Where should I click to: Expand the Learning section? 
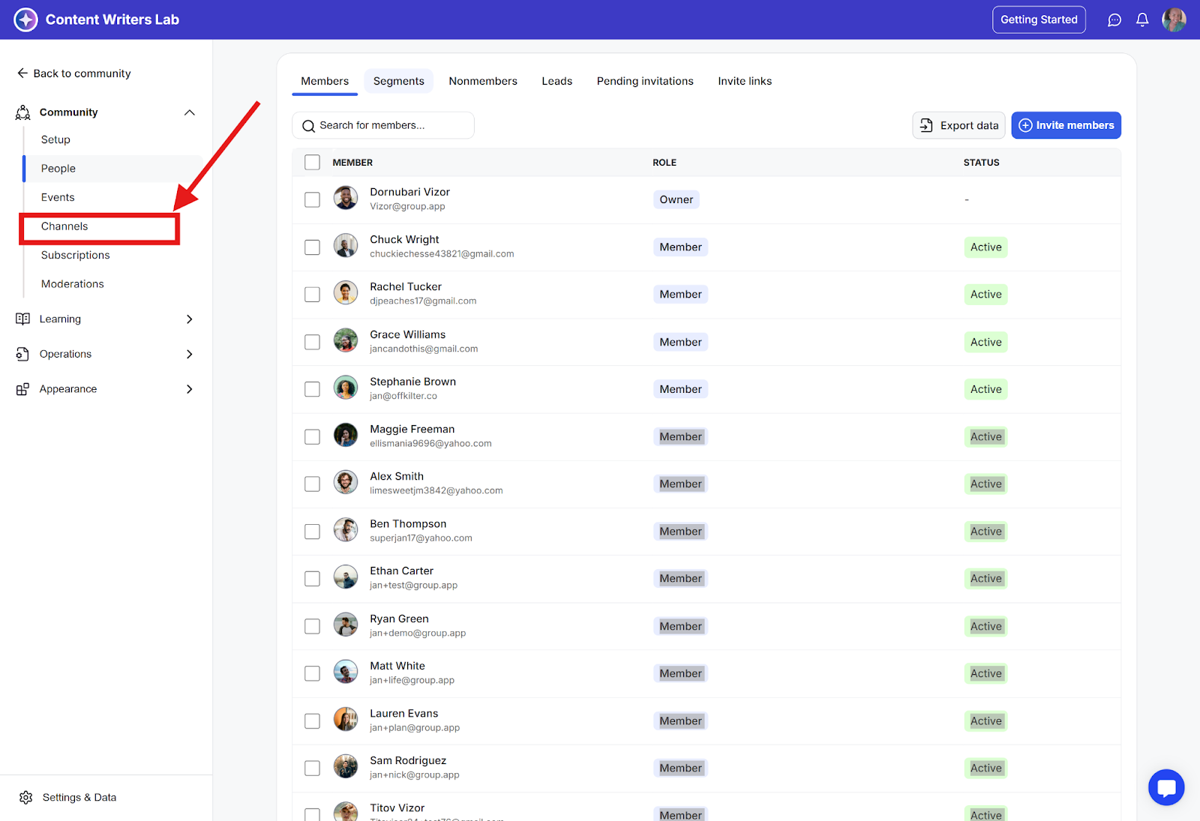coord(190,319)
